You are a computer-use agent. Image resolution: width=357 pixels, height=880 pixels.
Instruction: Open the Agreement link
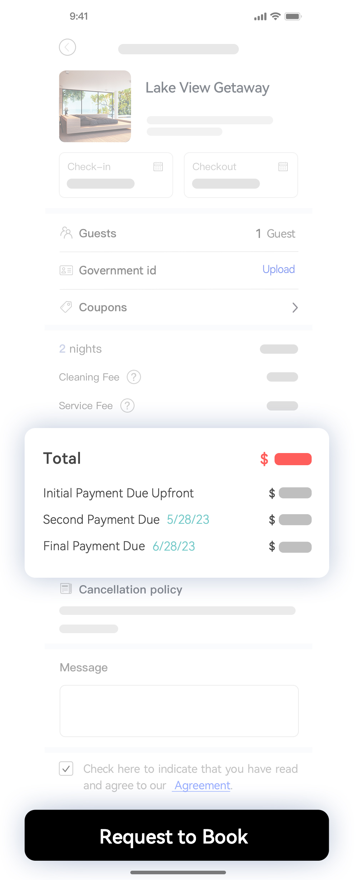202,785
